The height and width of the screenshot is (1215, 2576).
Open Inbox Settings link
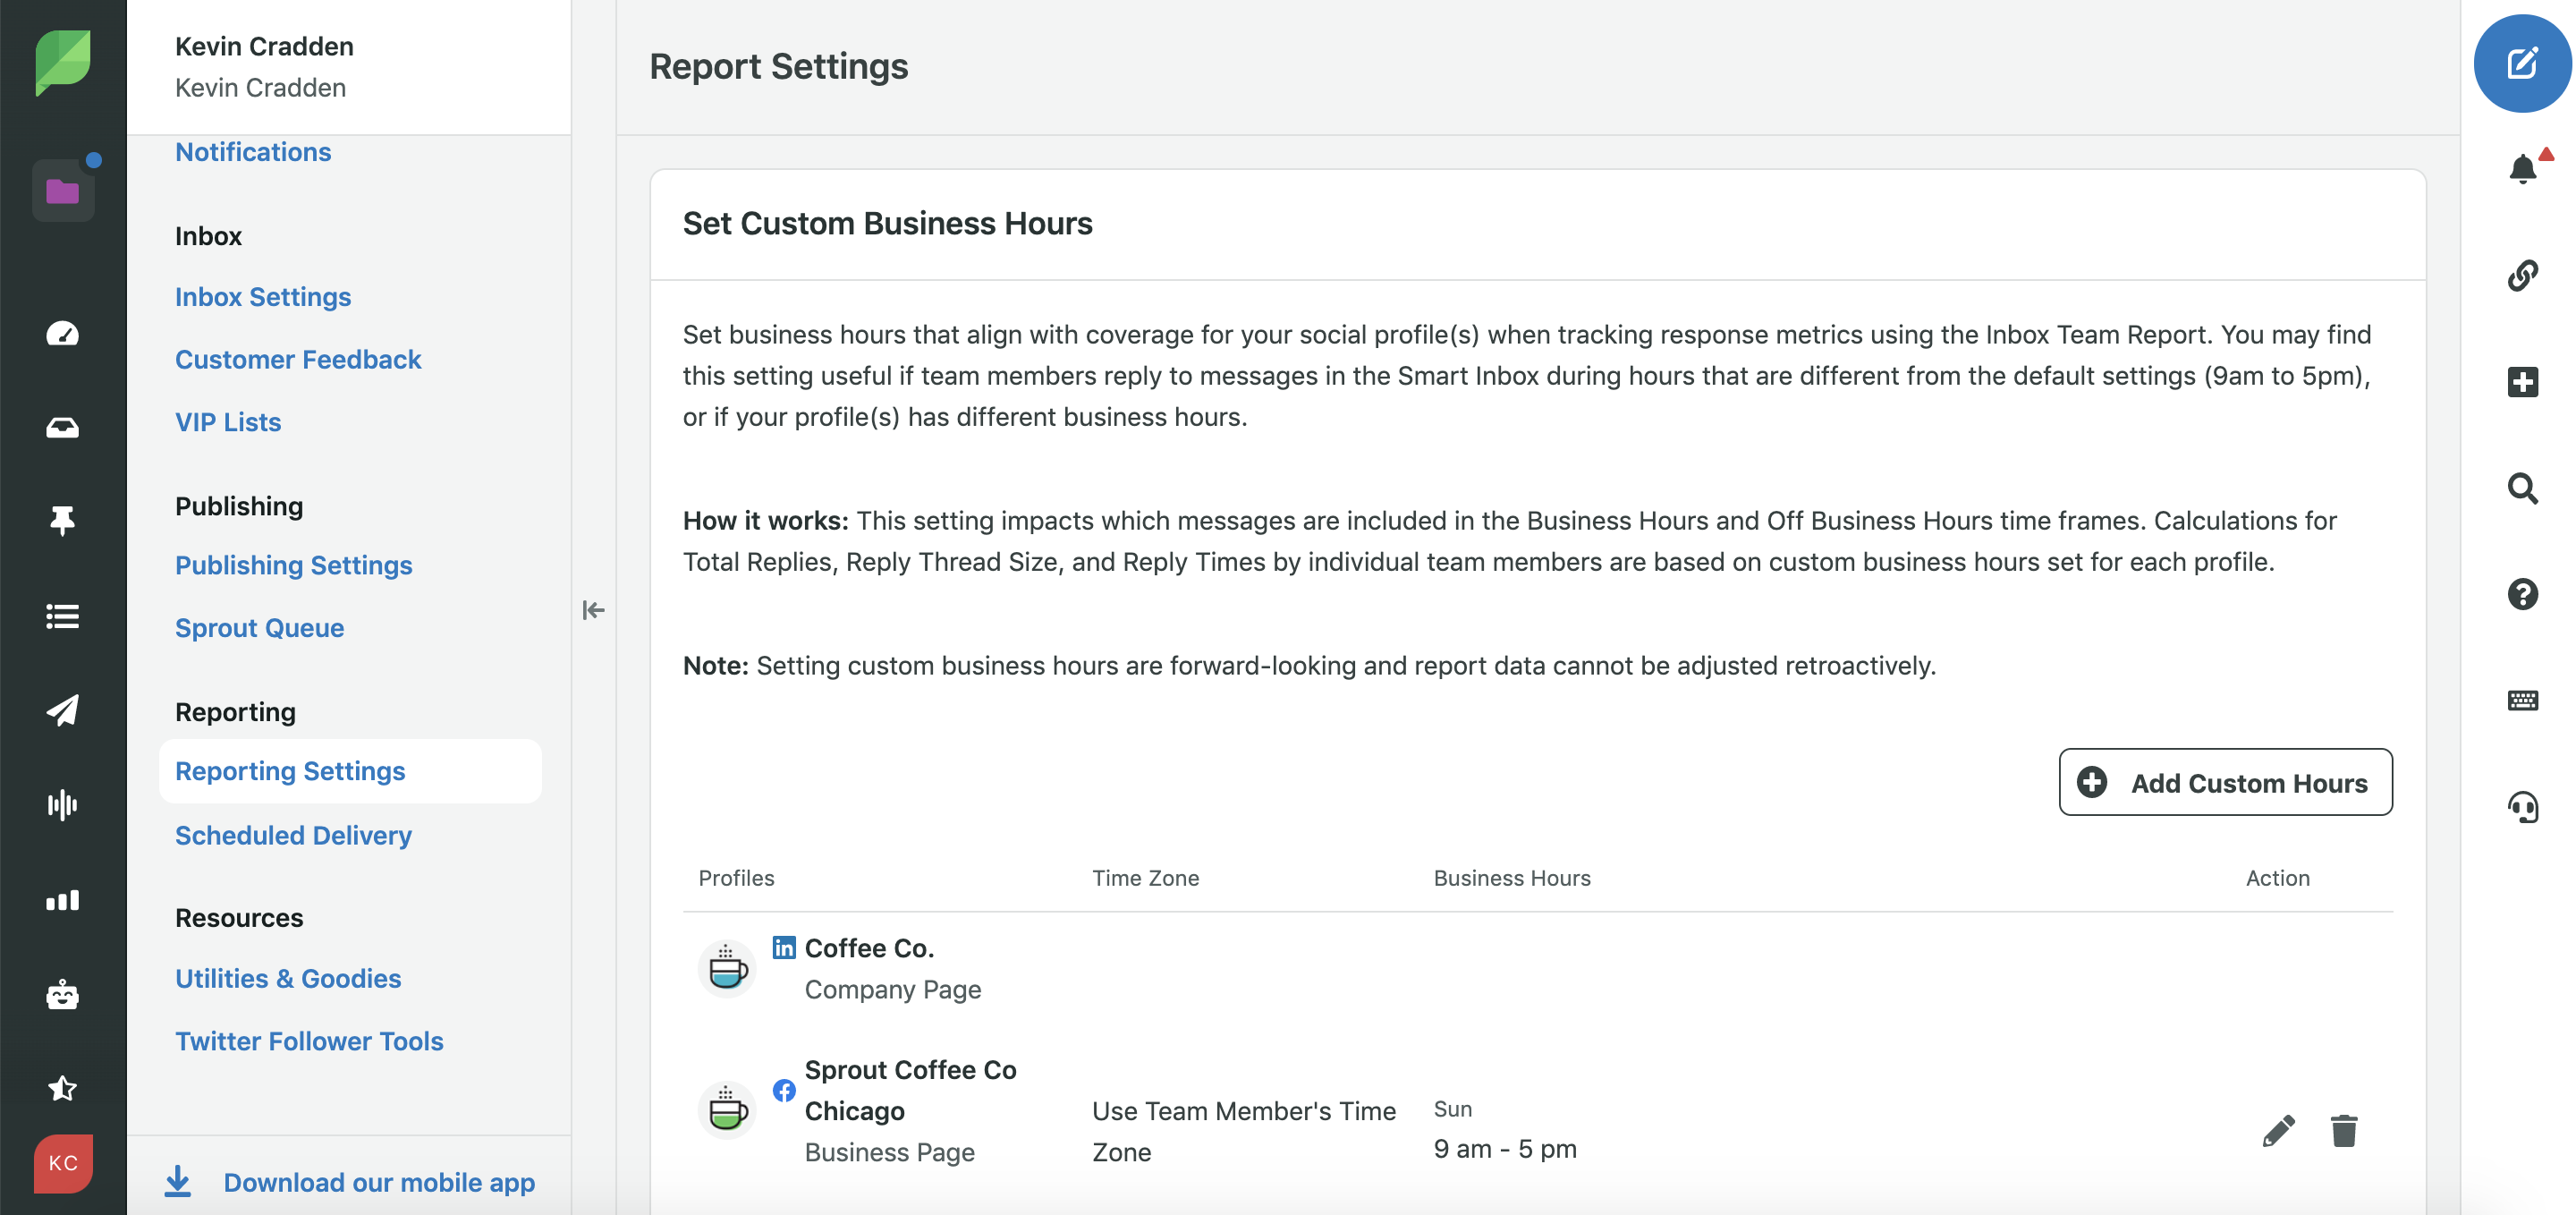[x=263, y=297]
